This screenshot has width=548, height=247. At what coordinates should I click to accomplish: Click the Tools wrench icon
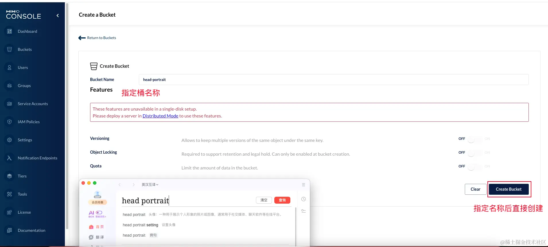pyautogui.click(x=9, y=194)
